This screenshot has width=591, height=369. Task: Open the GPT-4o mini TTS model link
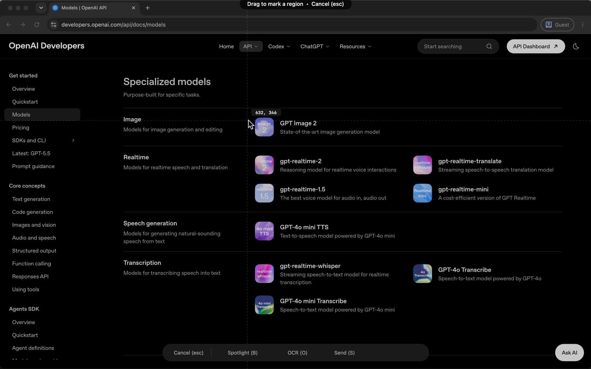coord(304,227)
